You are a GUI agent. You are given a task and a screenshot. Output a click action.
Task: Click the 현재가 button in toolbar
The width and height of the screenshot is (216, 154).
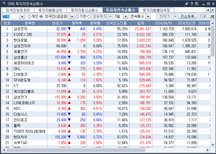165,17
